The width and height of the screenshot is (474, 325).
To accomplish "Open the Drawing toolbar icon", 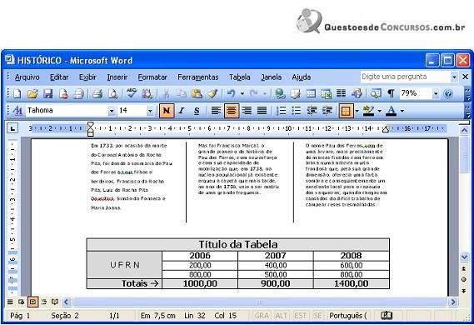I will 357,93.
